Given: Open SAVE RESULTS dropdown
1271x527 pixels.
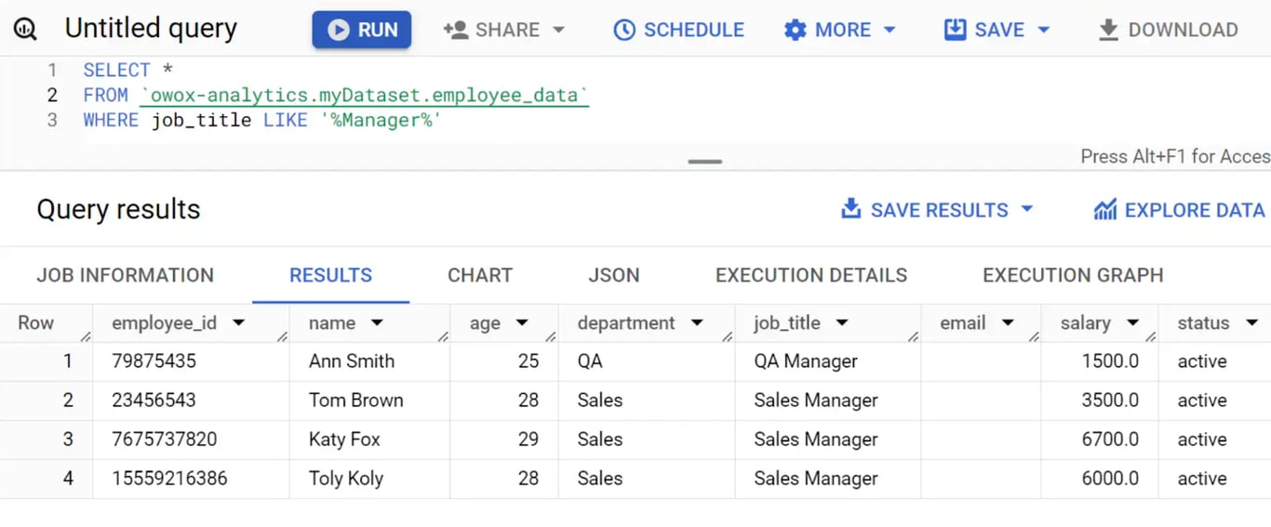Looking at the screenshot, I should pos(937,210).
